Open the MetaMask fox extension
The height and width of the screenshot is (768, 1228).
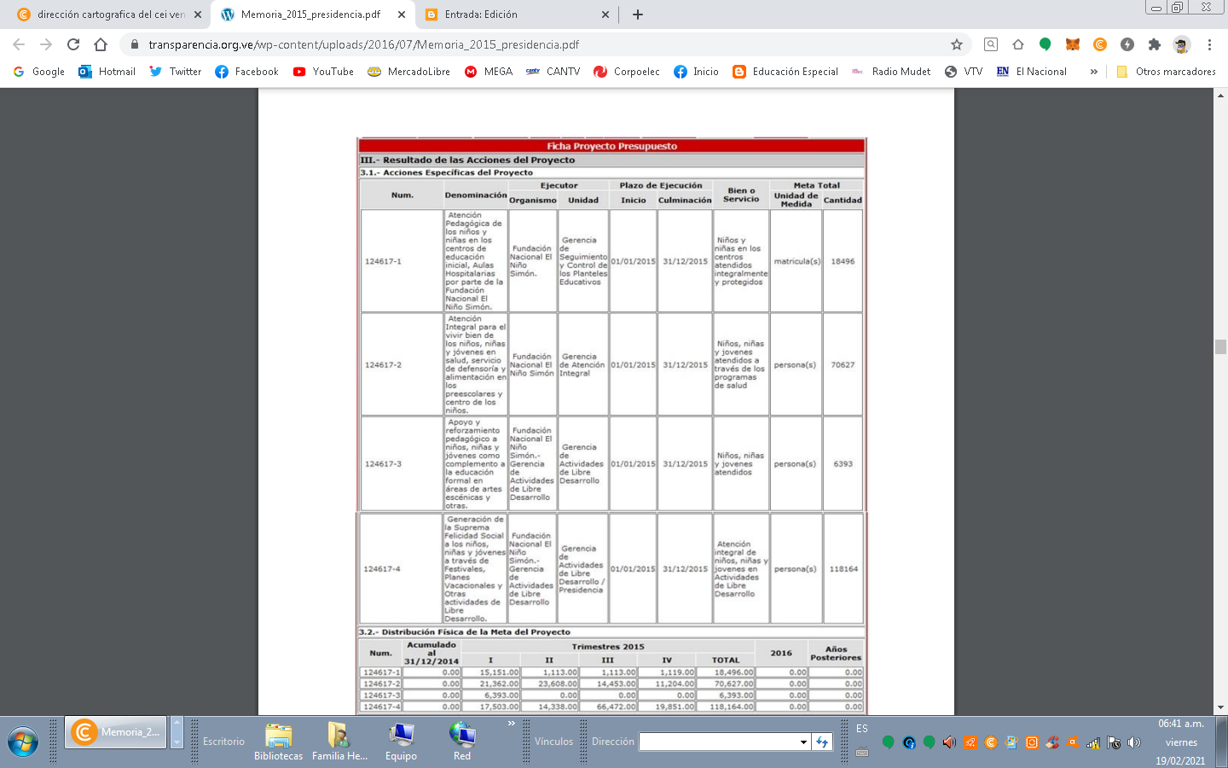(x=1073, y=44)
